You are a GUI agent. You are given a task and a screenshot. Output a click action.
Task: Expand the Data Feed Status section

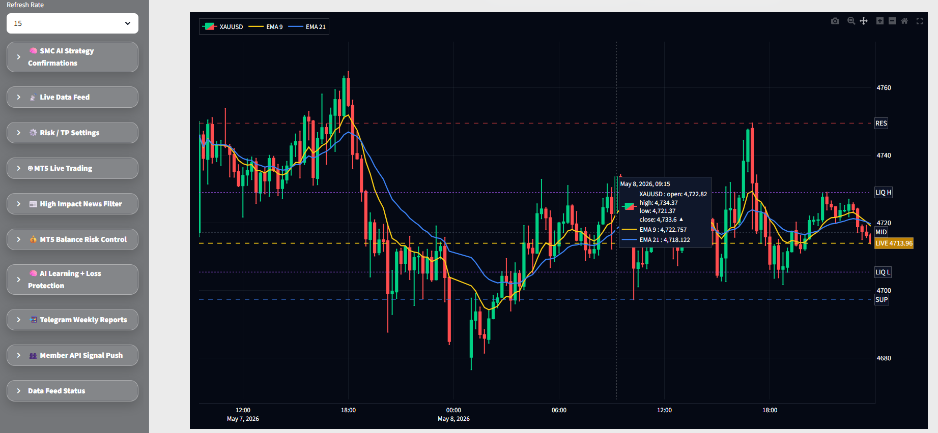point(72,391)
